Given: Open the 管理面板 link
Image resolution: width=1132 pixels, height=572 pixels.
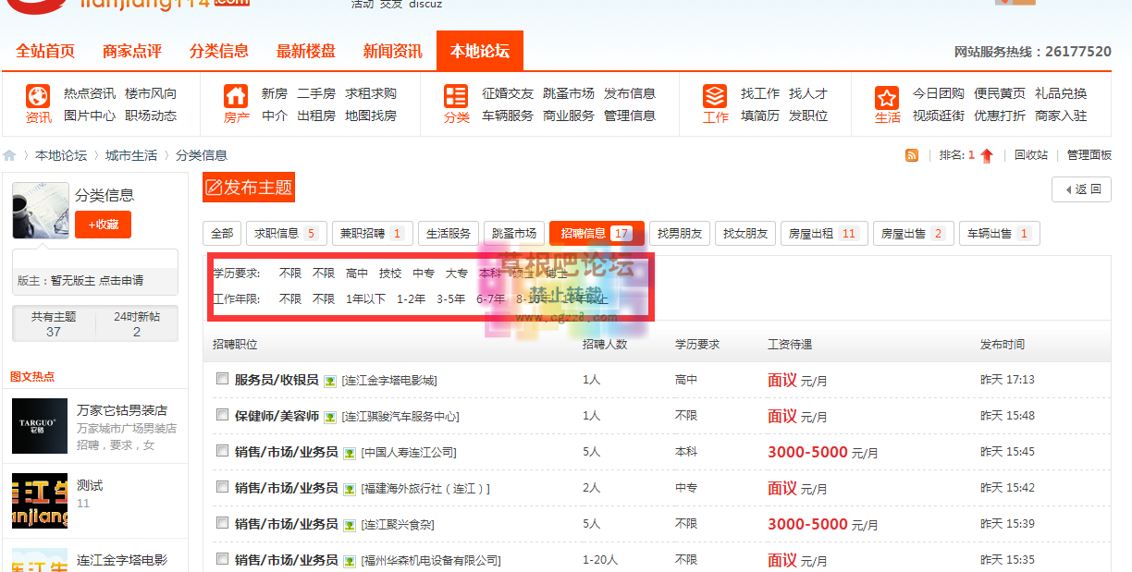Looking at the screenshot, I should click(x=1090, y=154).
